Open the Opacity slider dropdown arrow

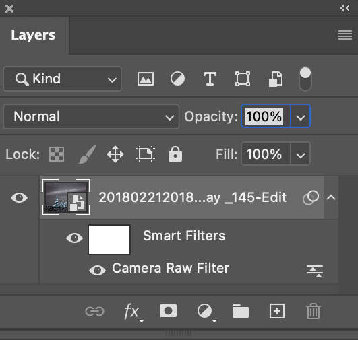coord(301,116)
